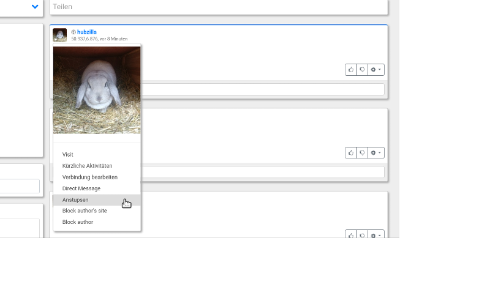This screenshot has height=298, width=490.
Task: Select Visit from the author menu
Action: point(68,155)
